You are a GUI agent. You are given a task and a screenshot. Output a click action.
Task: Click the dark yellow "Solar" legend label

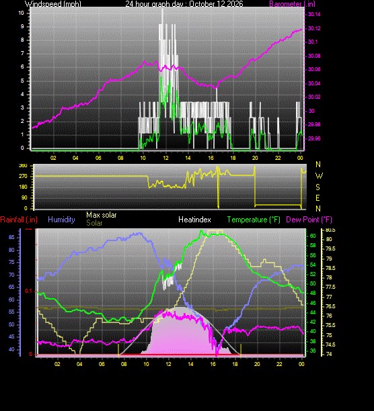(94, 223)
